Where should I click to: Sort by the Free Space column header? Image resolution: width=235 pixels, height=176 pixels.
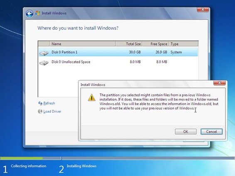pyautogui.click(x=155, y=44)
